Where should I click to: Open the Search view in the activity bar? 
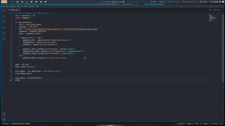click(4, 16)
